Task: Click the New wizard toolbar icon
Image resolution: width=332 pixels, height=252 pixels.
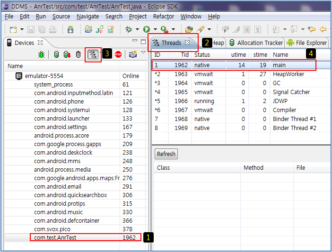Action: pyautogui.click(x=13, y=29)
